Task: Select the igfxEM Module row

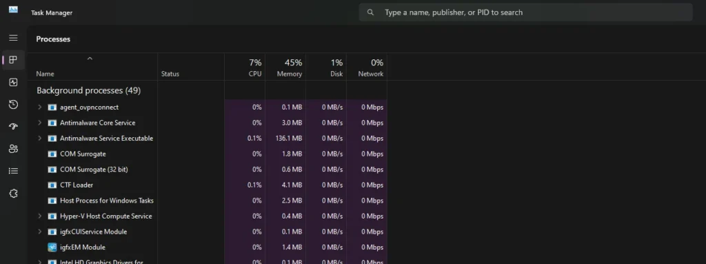Action: pos(207,247)
